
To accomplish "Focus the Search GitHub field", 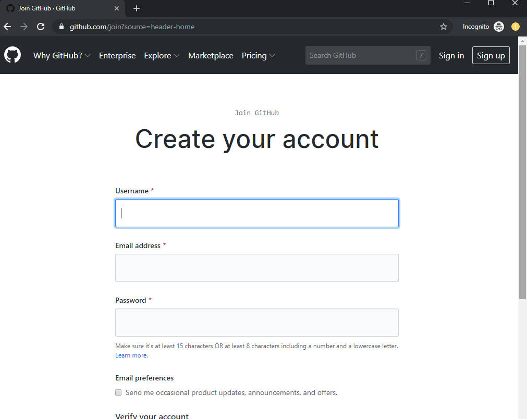I will click(367, 55).
